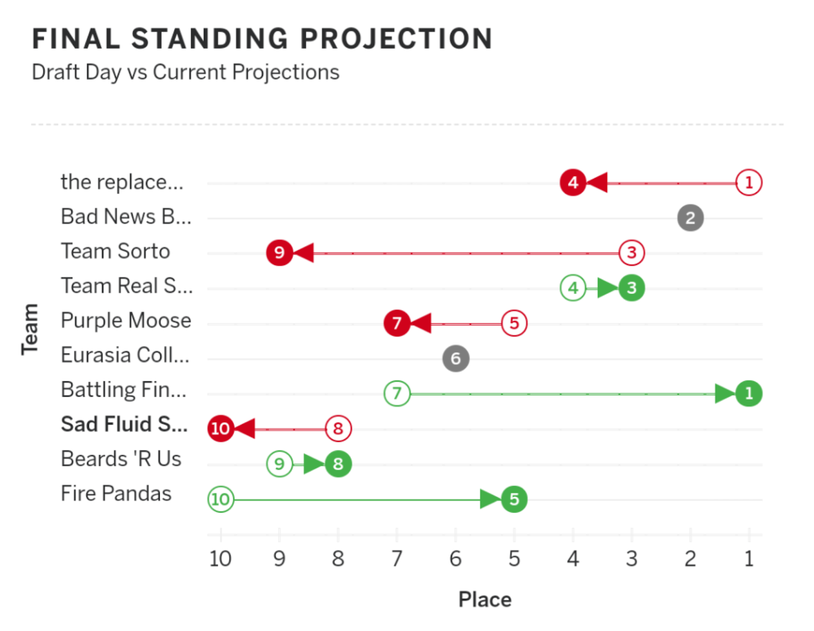Click the Place axis title
814x631 pixels.
tap(485, 599)
